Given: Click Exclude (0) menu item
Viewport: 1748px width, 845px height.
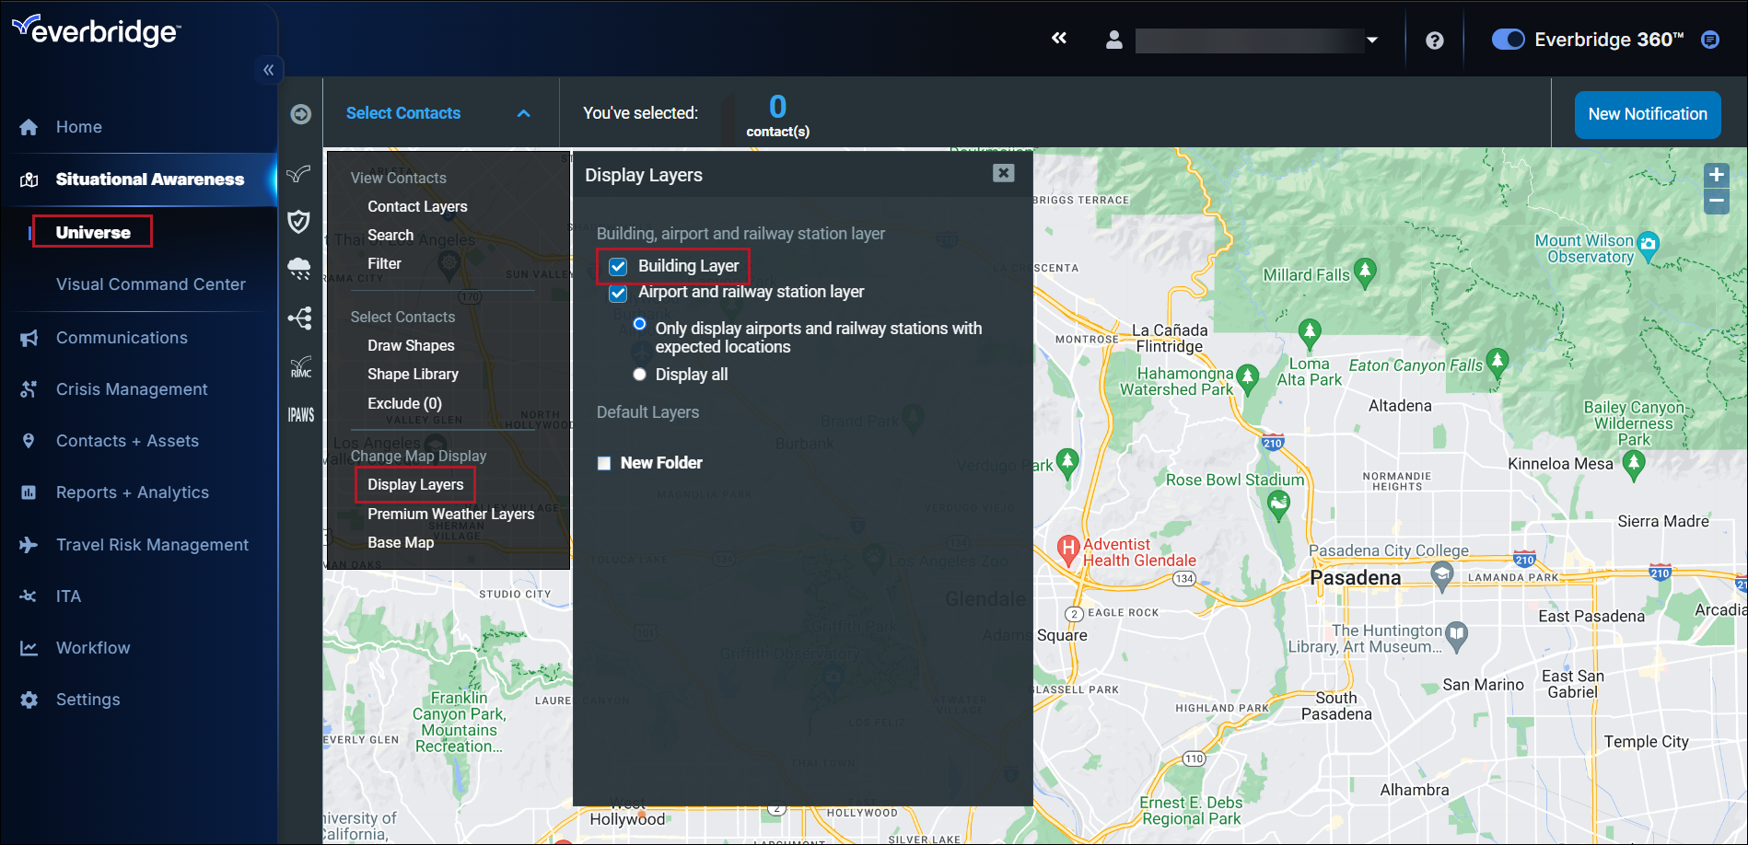Looking at the screenshot, I should (x=404, y=403).
